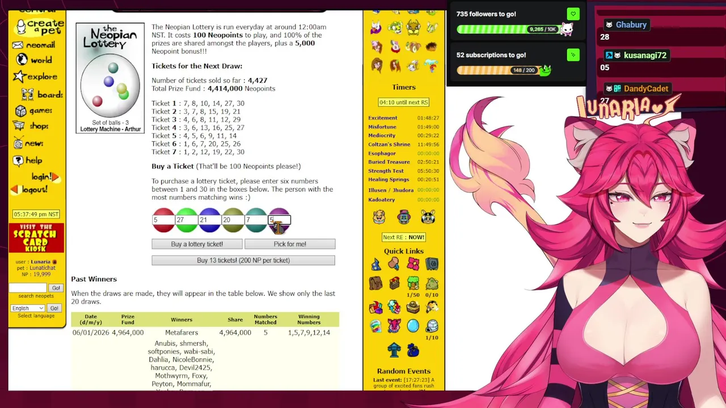The image size is (726, 408).
Task: Click the purple ball number field
Action: coord(279,220)
